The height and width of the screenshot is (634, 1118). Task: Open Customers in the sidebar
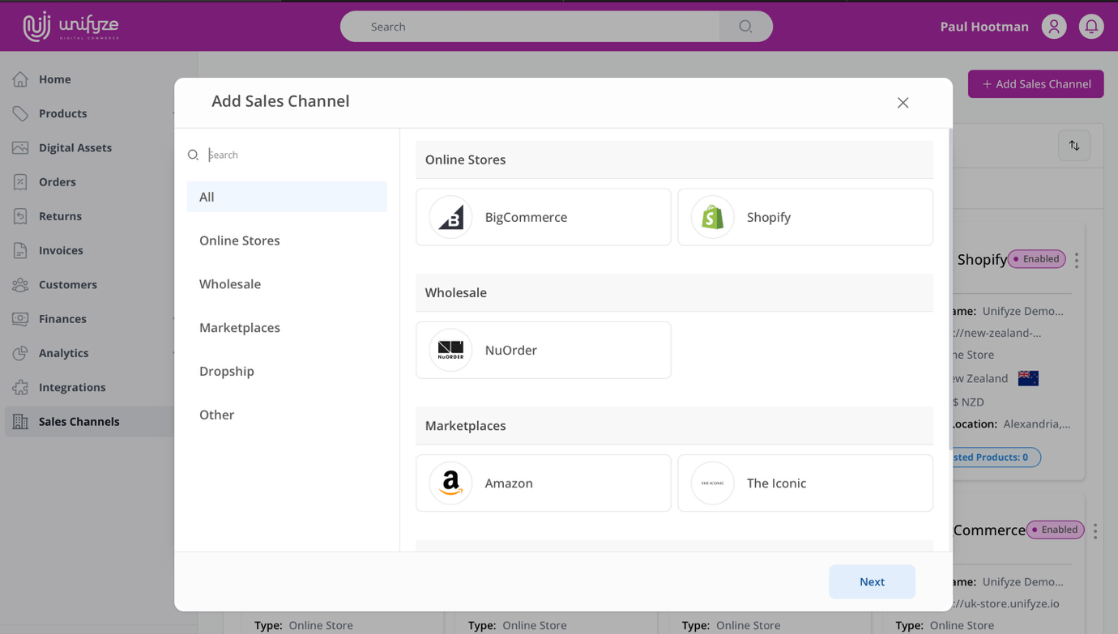[87, 284]
